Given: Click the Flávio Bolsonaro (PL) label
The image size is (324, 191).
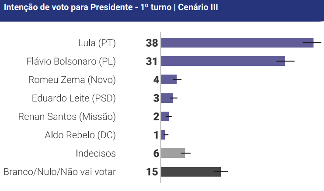Looking at the screenshot, I should tap(71, 61).
